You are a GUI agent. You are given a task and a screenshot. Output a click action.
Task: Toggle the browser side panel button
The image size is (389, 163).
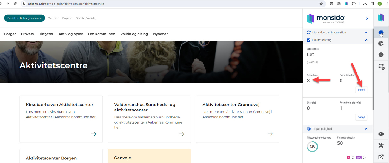pyautogui.click(x=372, y=4)
